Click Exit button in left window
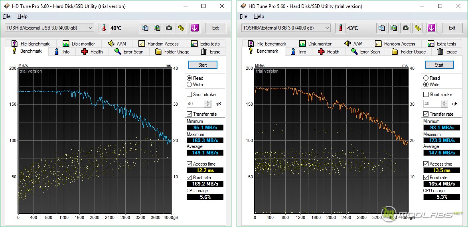Screen dimensions: 468x227 click(215, 28)
